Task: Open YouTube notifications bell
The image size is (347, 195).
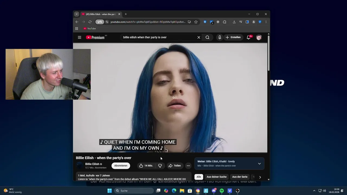Action: tap(249, 37)
